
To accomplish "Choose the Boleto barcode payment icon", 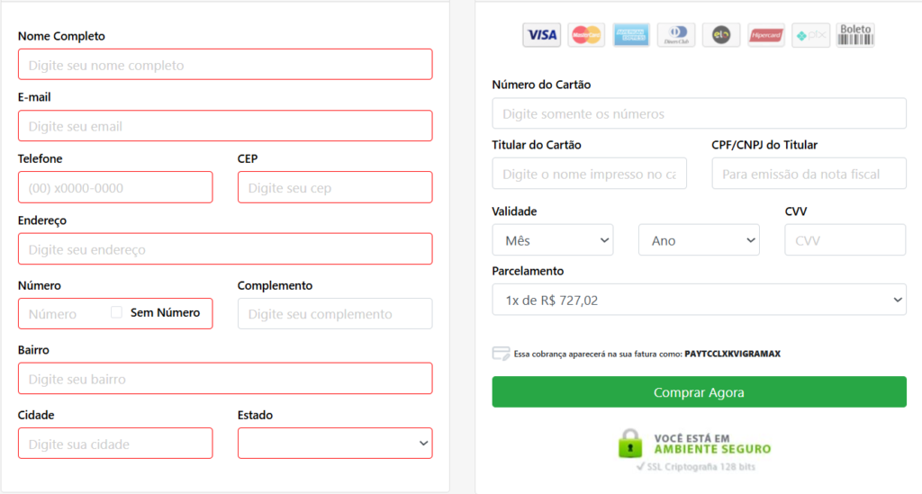I will [855, 35].
